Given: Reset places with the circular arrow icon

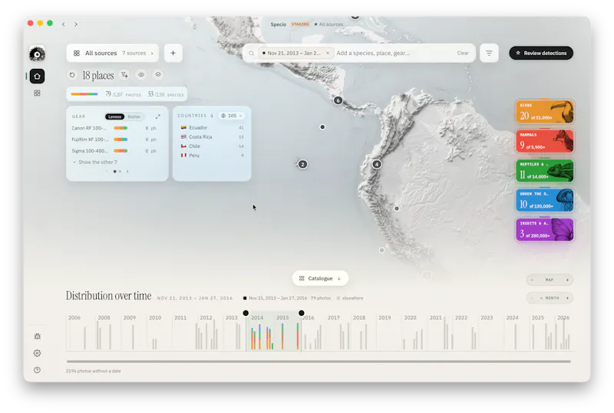Looking at the screenshot, I should click(72, 74).
